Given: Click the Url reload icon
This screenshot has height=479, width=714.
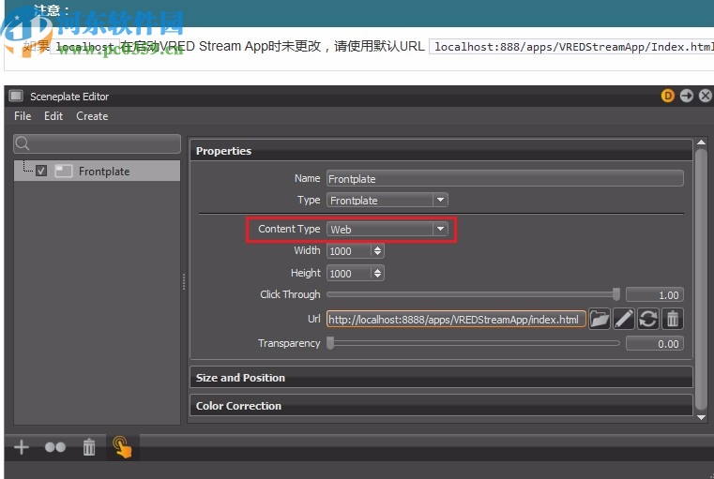Looking at the screenshot, I should tap(647, 319).
